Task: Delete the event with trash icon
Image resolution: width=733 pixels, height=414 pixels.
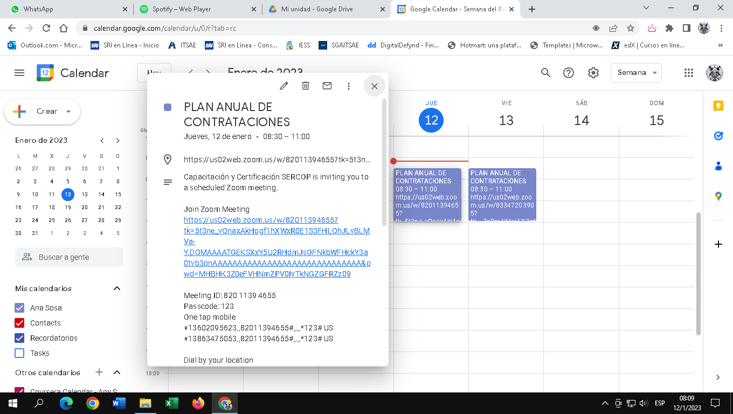Action: [306, 86]
